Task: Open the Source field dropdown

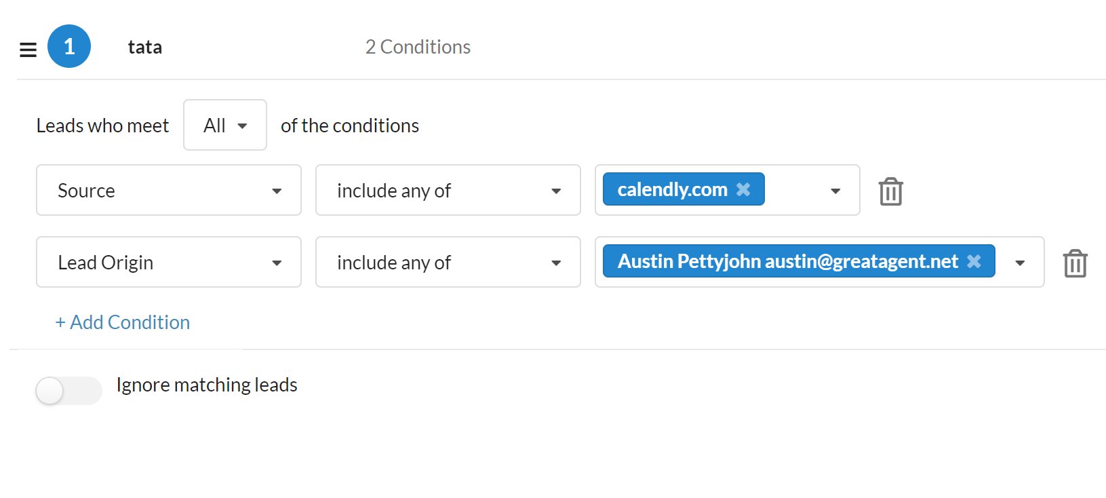Action: (x=168, y=190)
